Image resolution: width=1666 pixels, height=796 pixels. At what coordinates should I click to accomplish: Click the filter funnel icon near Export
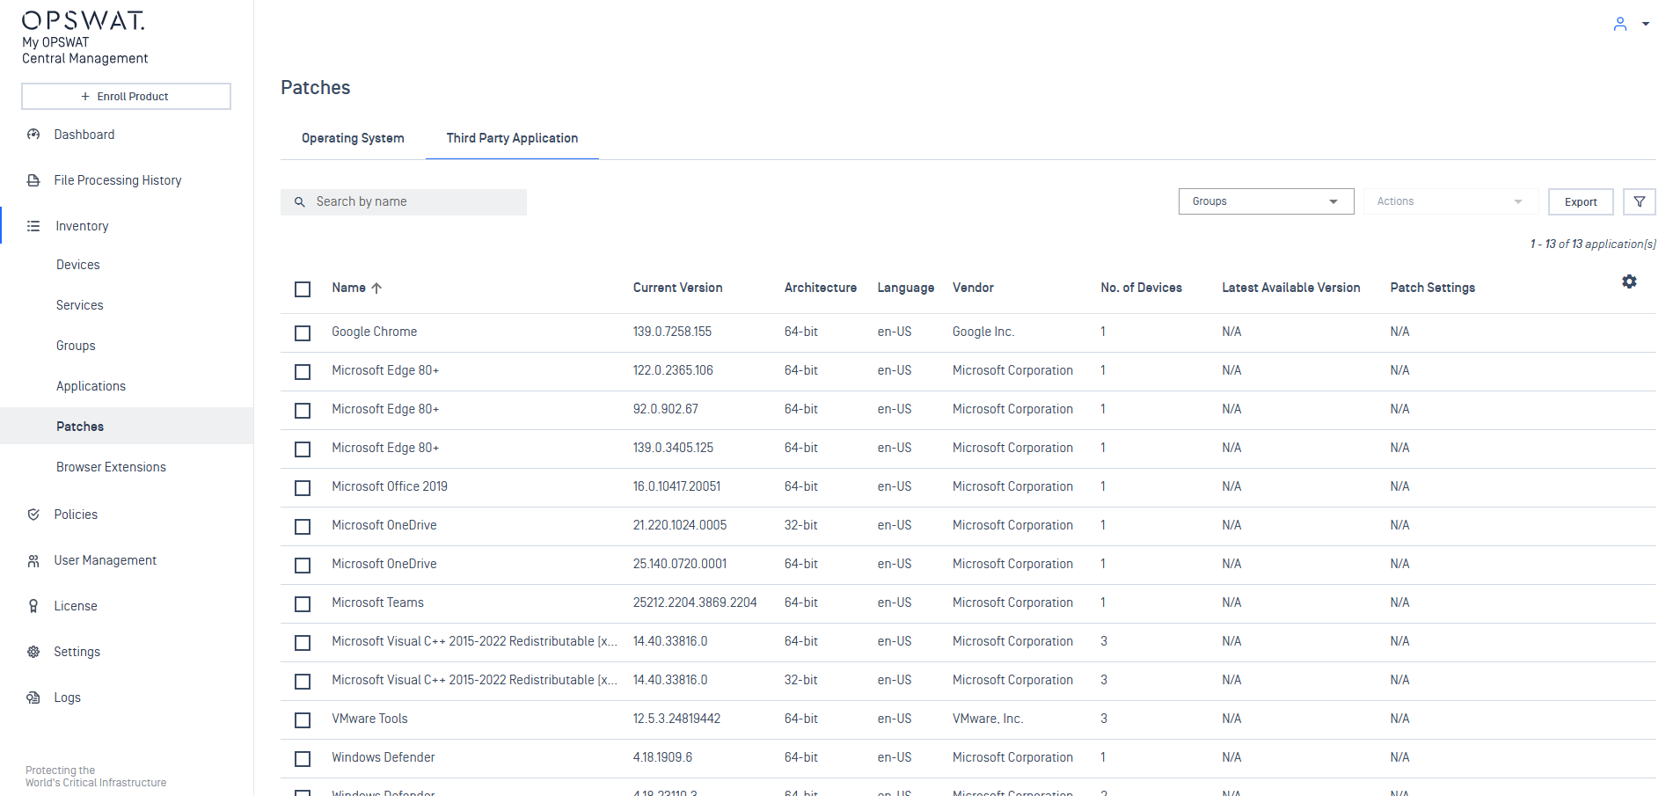coord(1639,201)
